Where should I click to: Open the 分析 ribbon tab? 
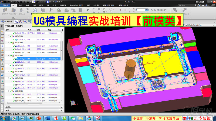tap(34, 5)
